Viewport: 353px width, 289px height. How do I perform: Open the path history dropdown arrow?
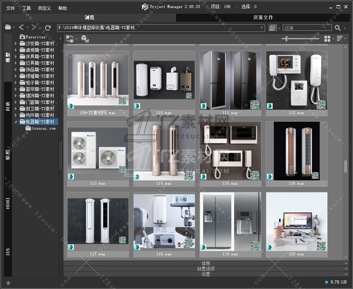click(262, 28)
